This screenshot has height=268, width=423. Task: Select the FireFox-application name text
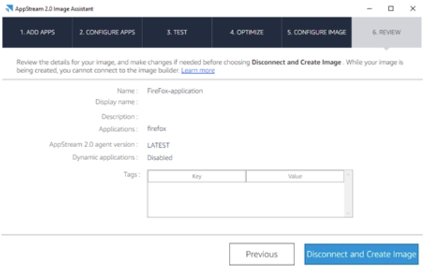[x=175, y=91]
